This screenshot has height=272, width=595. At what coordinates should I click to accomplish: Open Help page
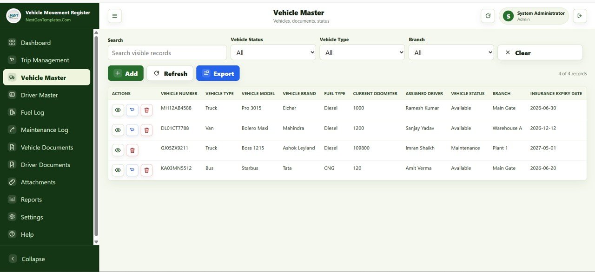pyautogui.click(x=46, y=234)
